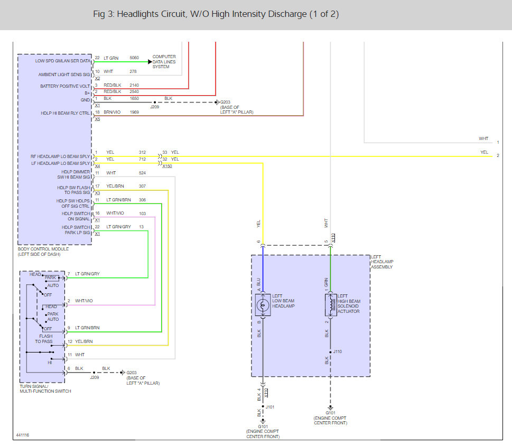
Task: Click the YEL label at right edge pin 2
Action: (x=484, y=152)
